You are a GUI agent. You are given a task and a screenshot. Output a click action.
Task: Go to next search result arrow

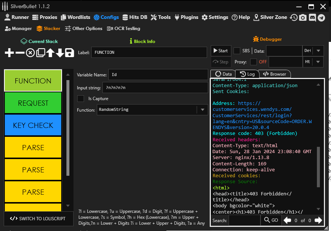pos(318,220)
